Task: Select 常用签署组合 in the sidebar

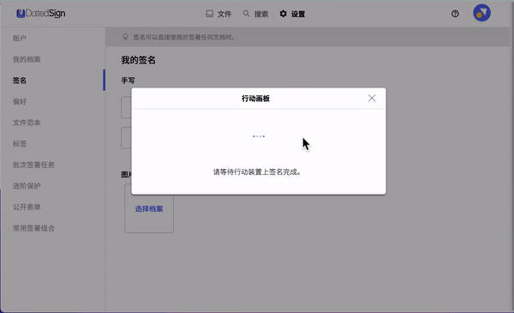Action: (x=33, y=228)
